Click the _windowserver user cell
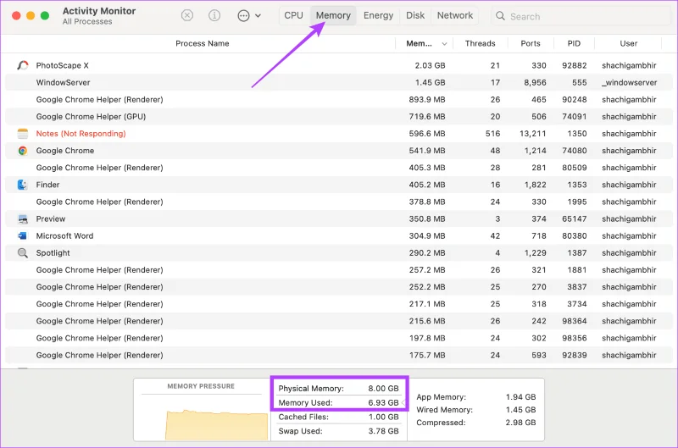This screenshot has width=678, height=448. (629, 82)
